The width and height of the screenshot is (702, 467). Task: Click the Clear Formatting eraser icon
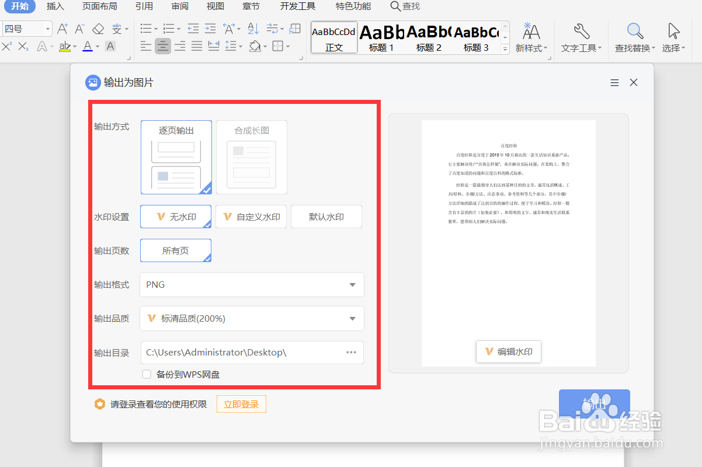98,28
